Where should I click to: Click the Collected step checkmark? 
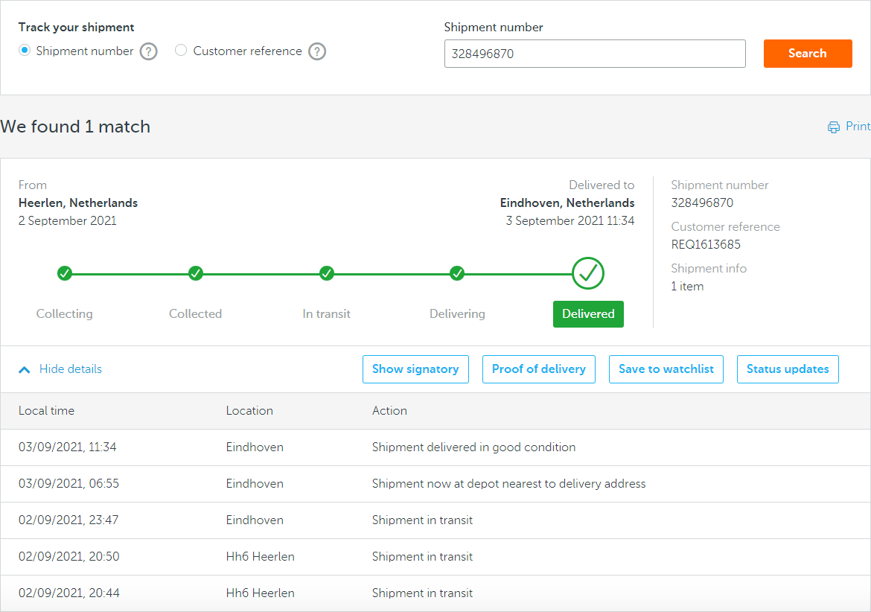(x=196, y=273)
